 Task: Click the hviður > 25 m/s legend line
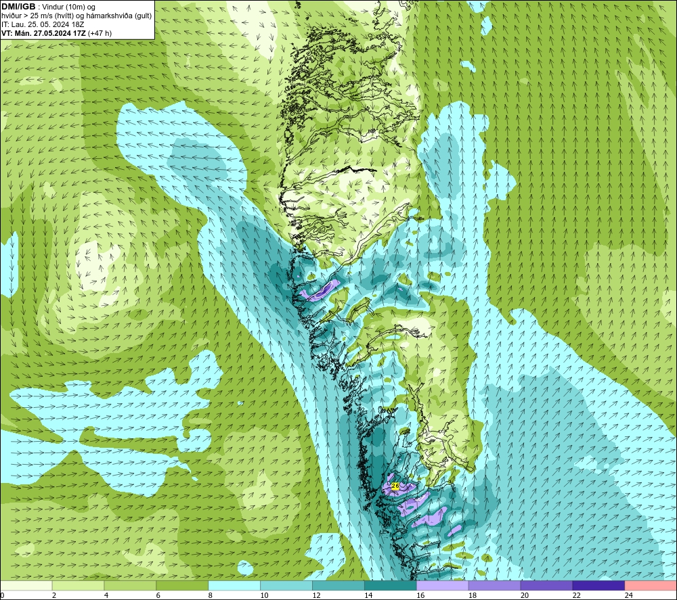[x=77, y=16]
